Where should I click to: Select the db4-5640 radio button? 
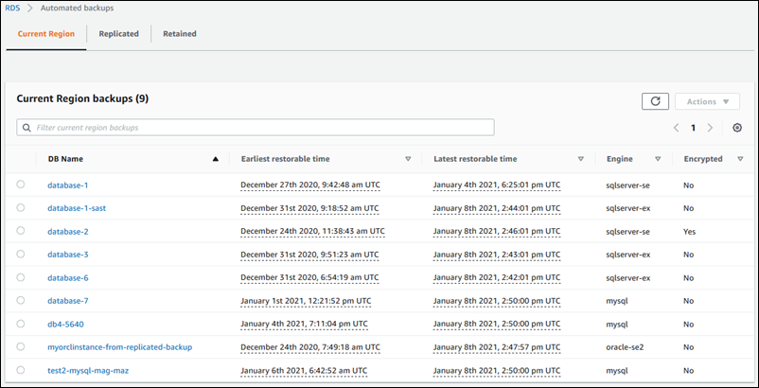click(21, 324)
